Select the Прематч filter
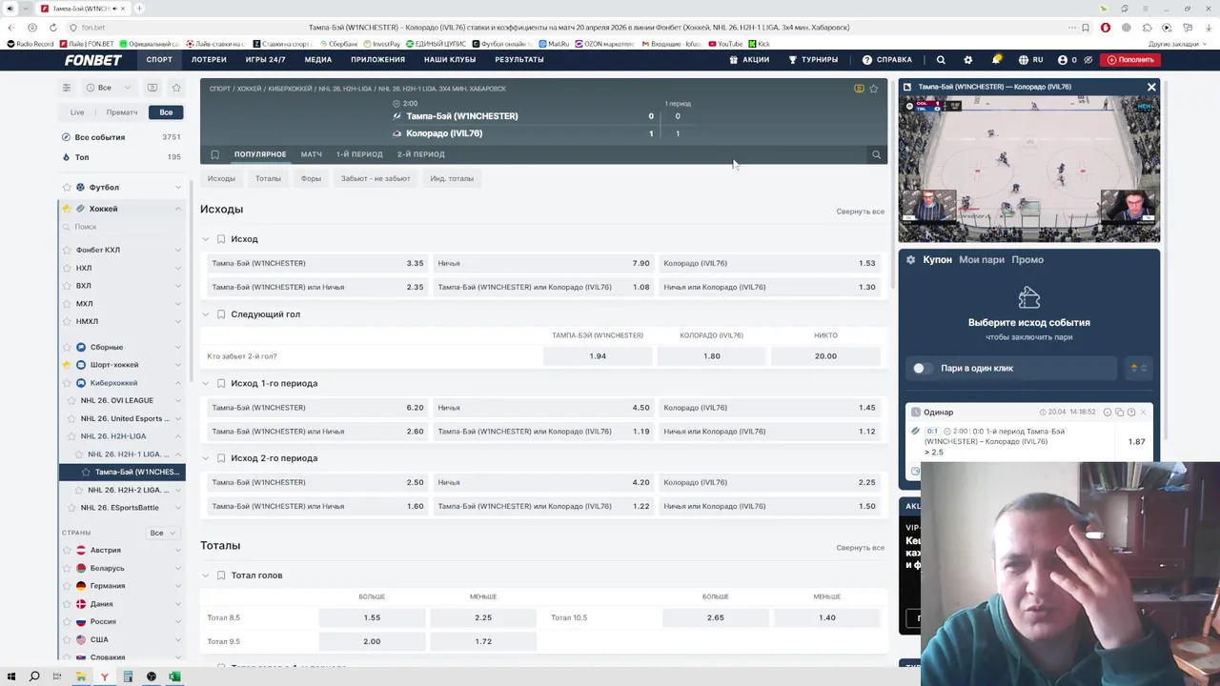 pyautogui.click(x=122, y=112)
